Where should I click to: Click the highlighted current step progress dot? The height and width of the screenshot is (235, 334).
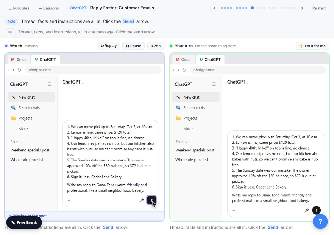(x=252, y=8)
